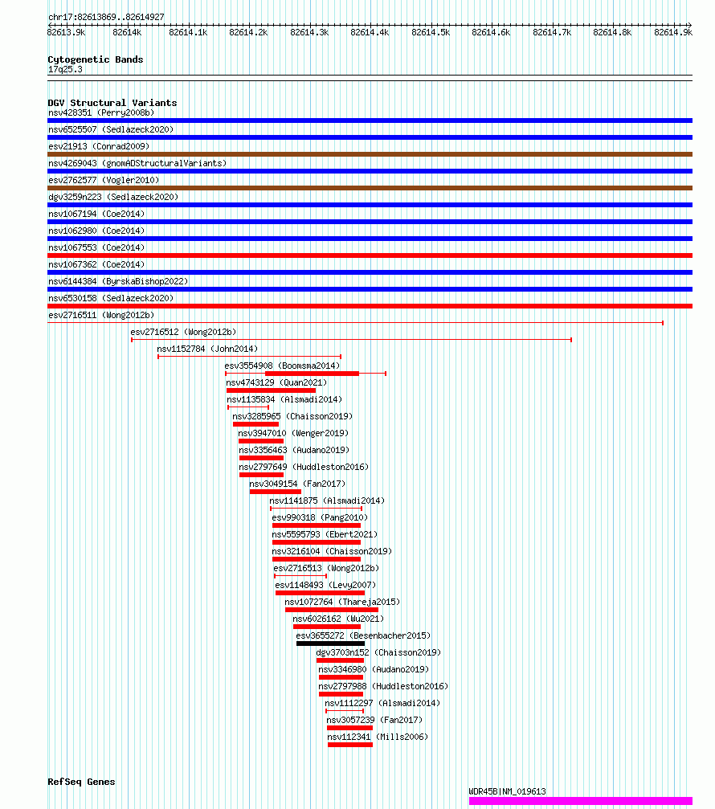The width and height of the screenshot is (715, 809).
Task: Select the nsv2797988 (Huddleston2016) label
Action: coord(383,686)
